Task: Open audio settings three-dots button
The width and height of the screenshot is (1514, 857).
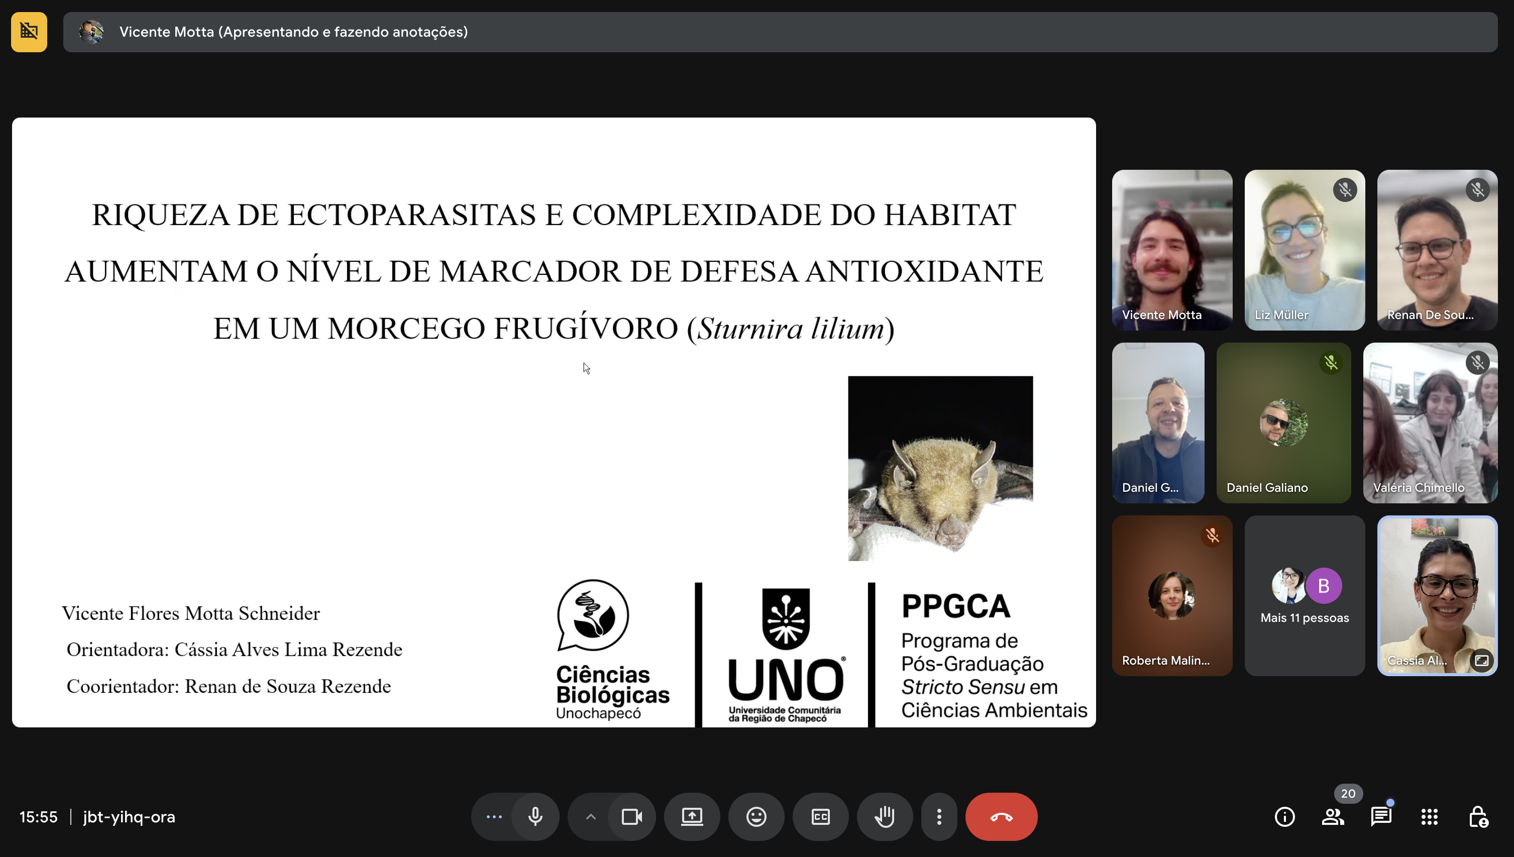Action: pyautogui.click(x=494, y=816)
